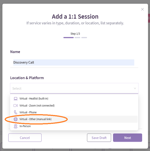The image size is (150, 151).
Task: Click the map pin In-Person icon
Action: click(x=15, y=126)
